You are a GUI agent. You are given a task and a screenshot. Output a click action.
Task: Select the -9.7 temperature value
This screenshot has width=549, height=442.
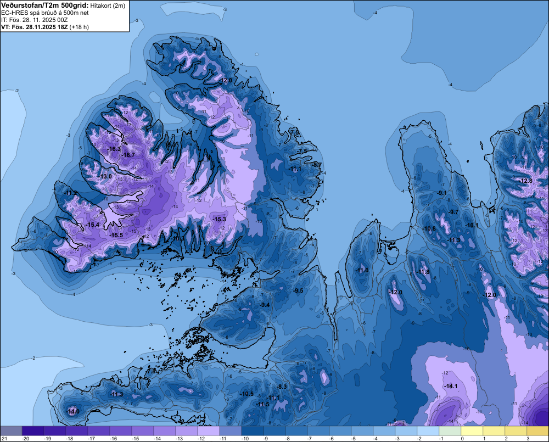[x=453, y=212]
